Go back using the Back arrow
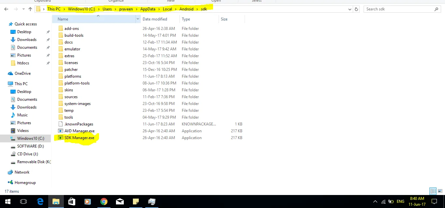The height and width of the screenshot is (208, 445). 6,9
